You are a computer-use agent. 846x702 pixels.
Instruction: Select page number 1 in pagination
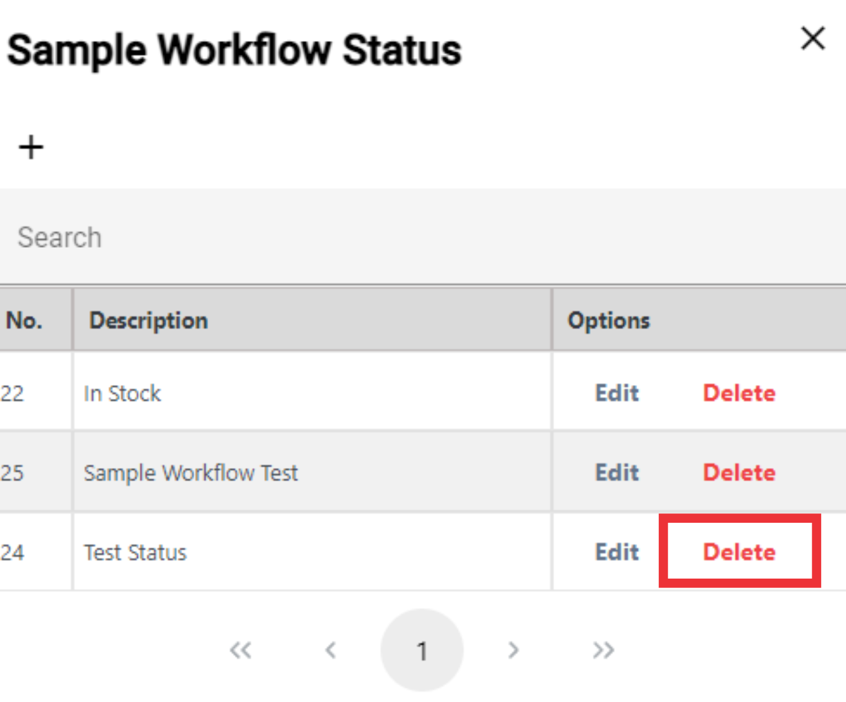click(422, 651)
